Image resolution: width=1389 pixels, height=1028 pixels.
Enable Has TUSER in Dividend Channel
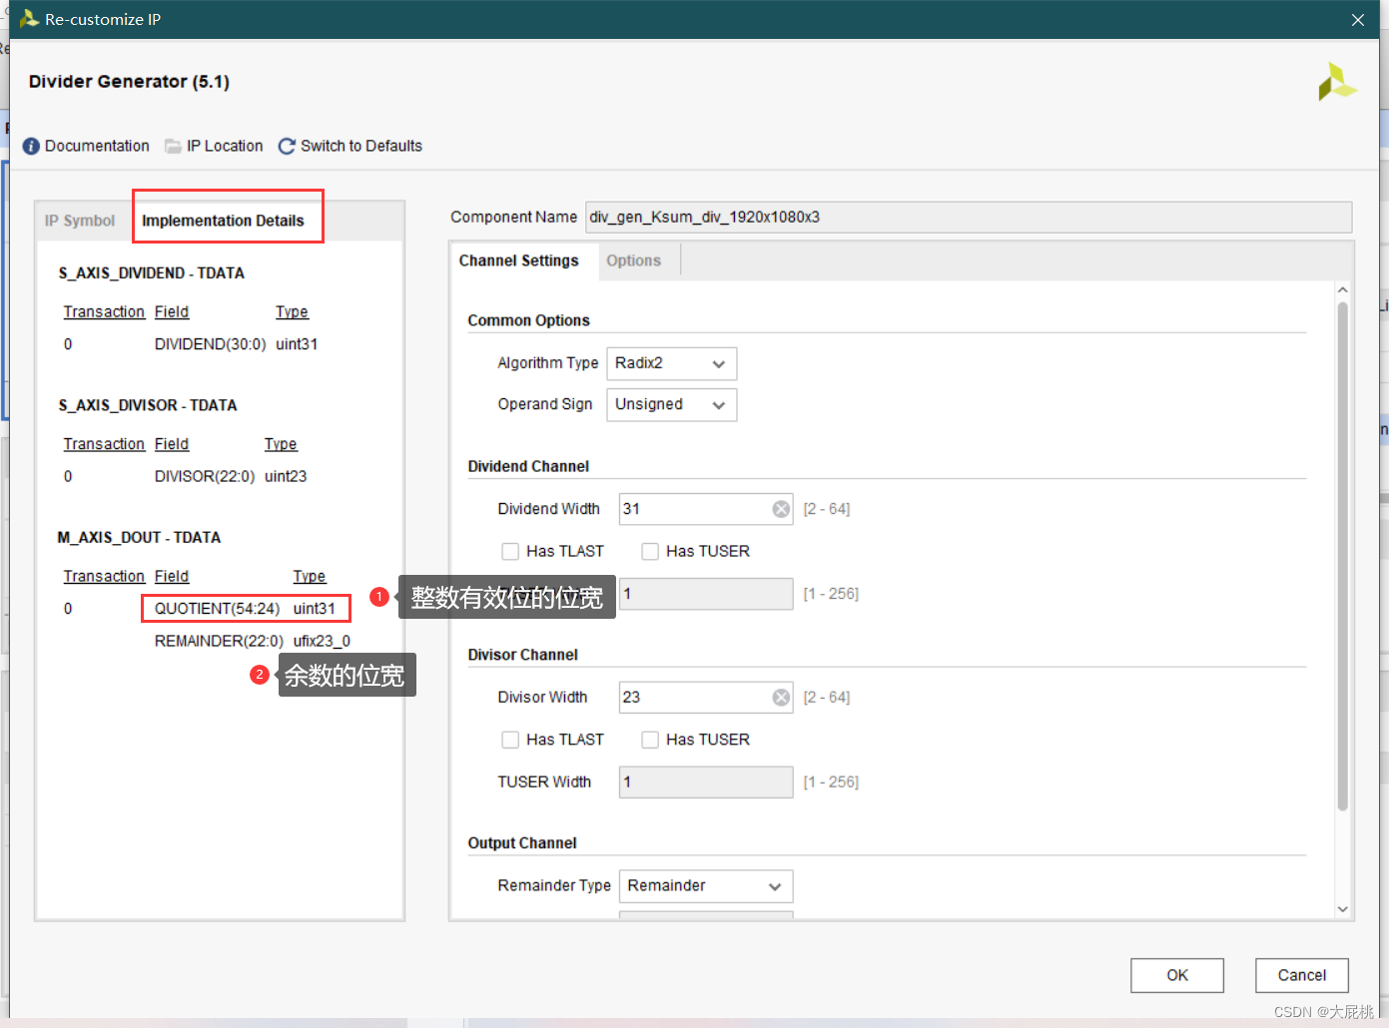650,551
